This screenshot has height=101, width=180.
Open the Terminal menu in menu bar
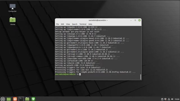tap(83, 24)
